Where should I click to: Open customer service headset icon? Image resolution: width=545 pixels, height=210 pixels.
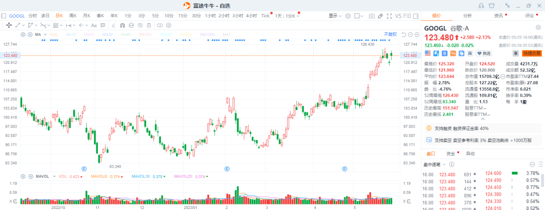click(x=481, y=6)
